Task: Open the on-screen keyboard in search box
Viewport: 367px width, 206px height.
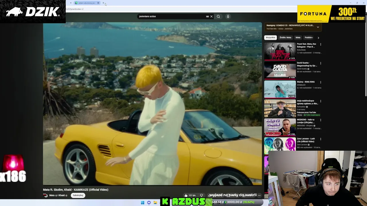Action: [208, 16]
